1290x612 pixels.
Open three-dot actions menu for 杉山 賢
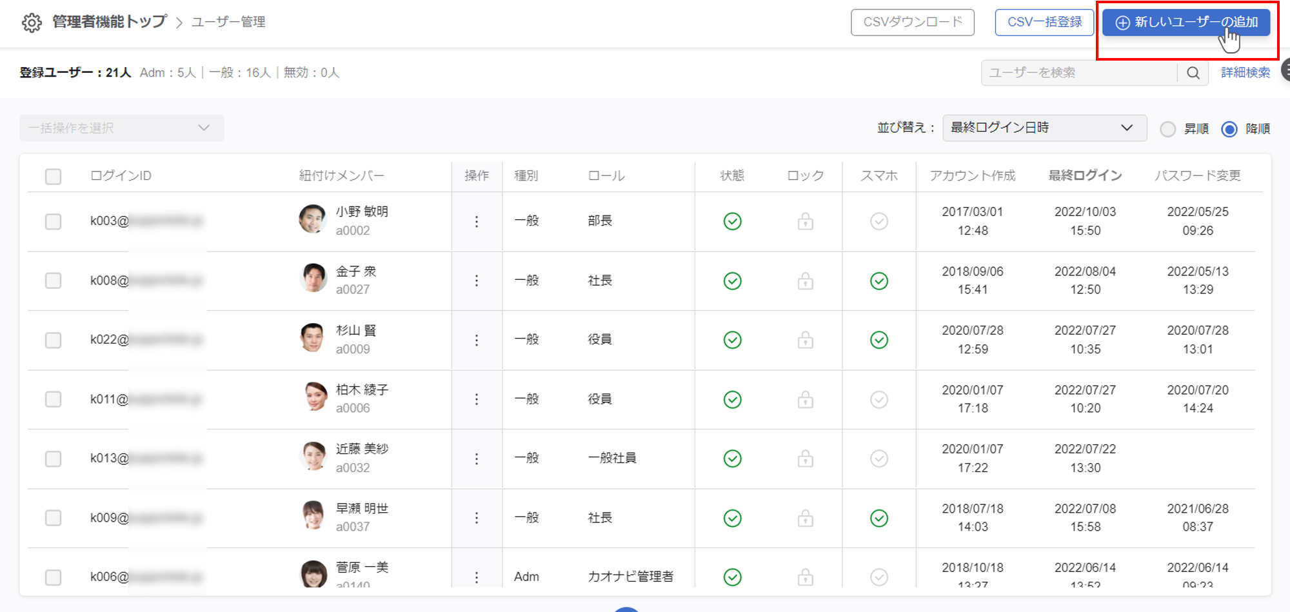[477, 341]
